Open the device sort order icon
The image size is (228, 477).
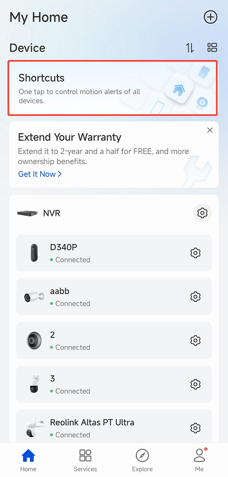pos(190,48)
